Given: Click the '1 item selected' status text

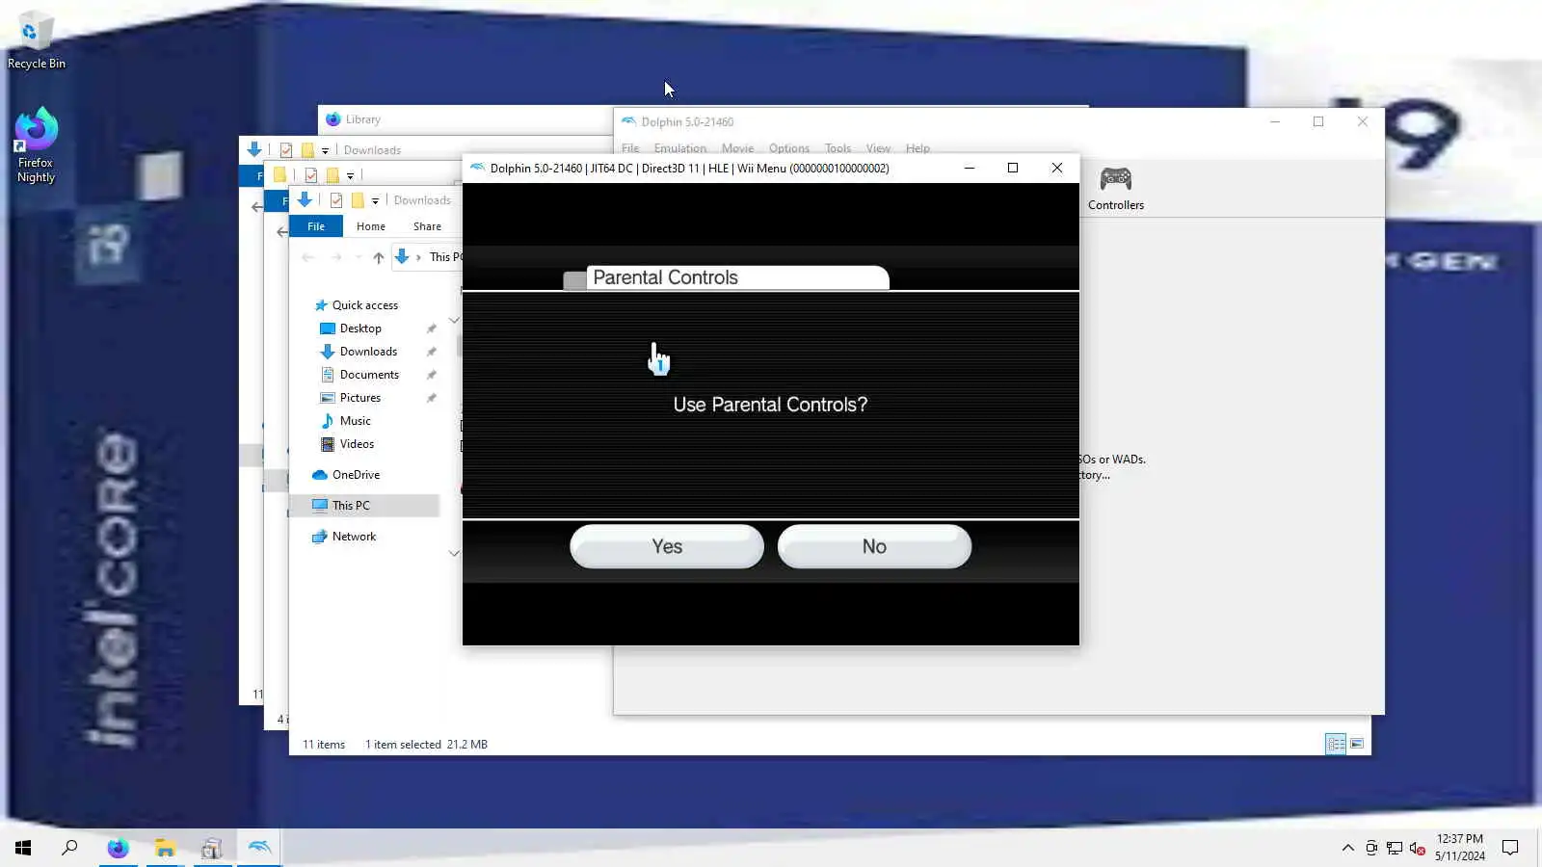Looking at the screenshot, I should (403, 745).
